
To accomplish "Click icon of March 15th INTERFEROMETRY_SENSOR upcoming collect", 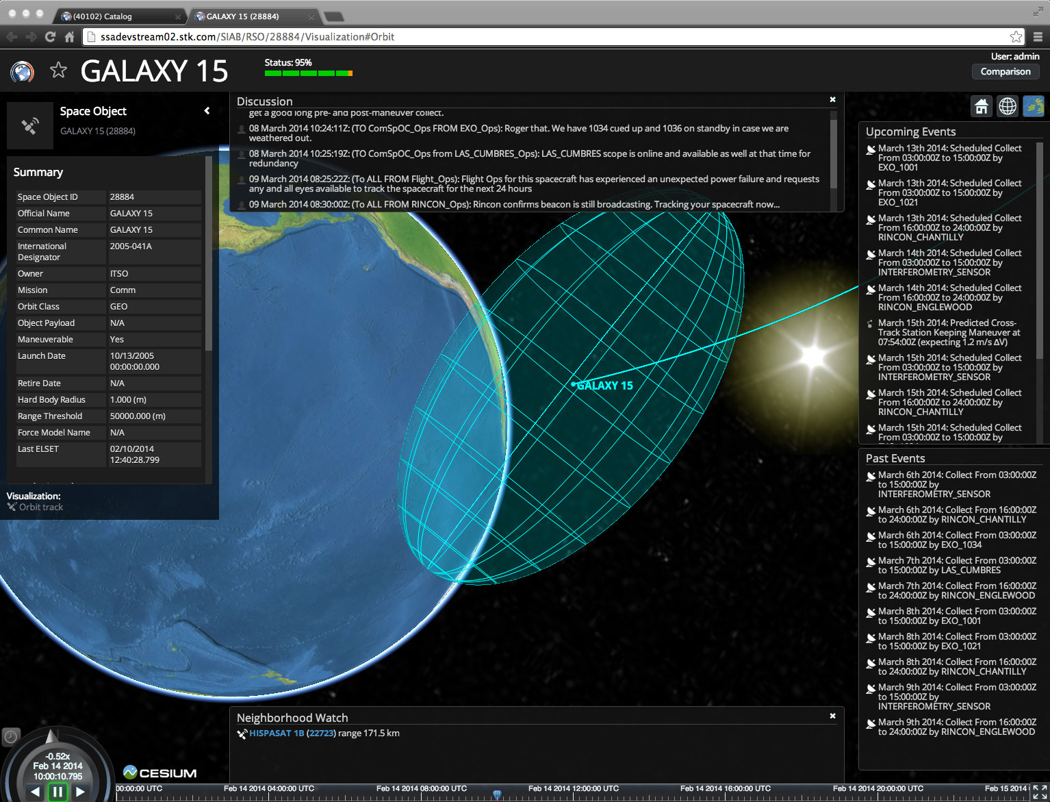I will click(x=871, y=359).
